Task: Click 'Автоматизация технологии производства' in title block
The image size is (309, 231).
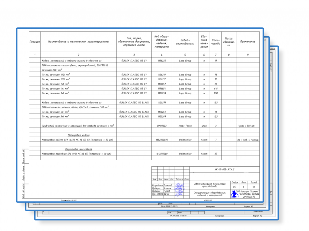Action: pos(210,185)
